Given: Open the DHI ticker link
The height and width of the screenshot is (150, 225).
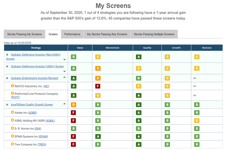Looking at the screenshot, I should [x=38, y=129].
